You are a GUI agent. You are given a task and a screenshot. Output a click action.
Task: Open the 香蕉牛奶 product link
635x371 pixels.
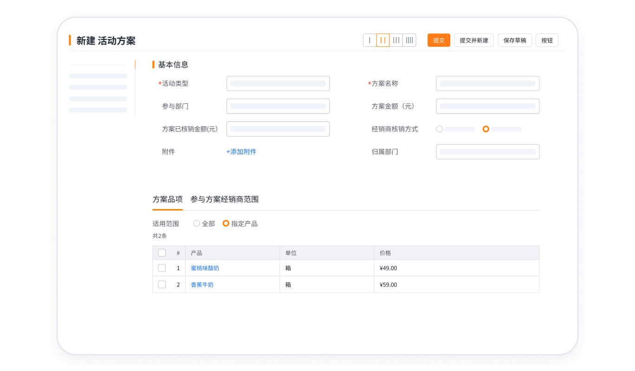pos(201,284)
